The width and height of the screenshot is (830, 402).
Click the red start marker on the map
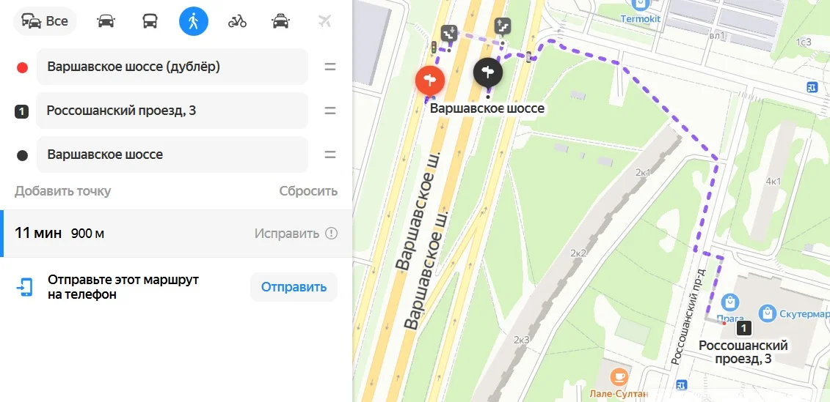point(430,82)
